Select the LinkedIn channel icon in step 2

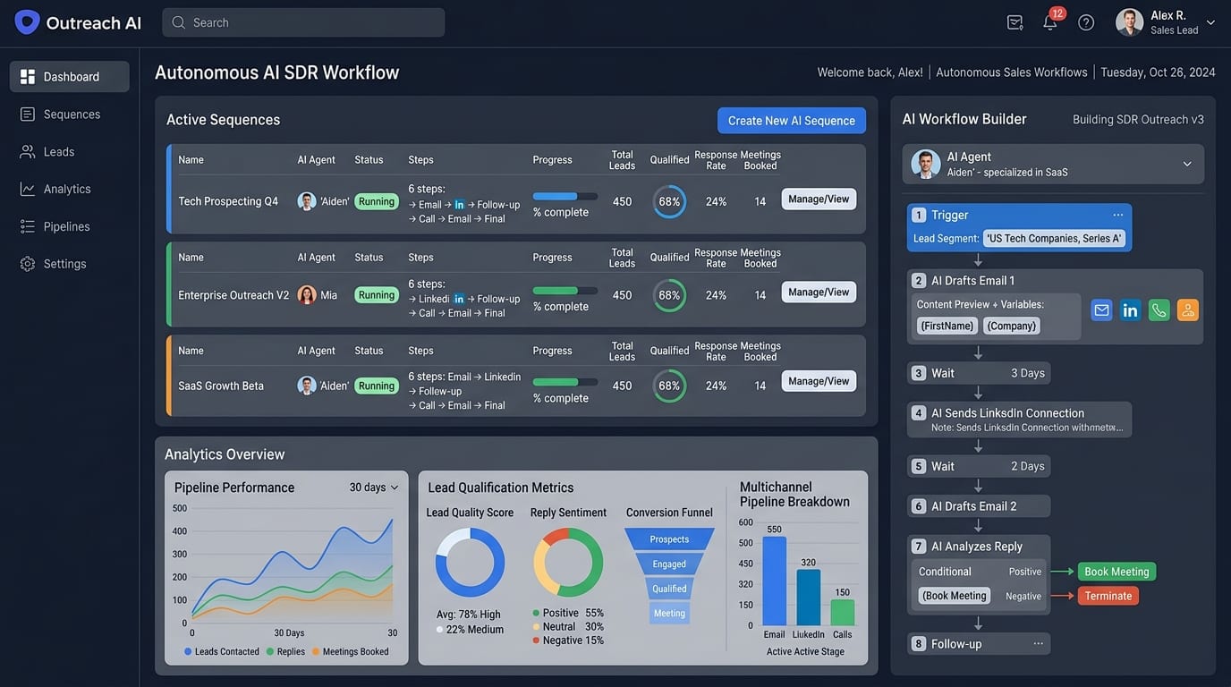tap(1131, 310)
